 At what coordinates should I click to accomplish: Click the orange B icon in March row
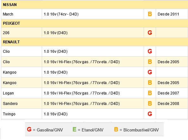(150, 14)
